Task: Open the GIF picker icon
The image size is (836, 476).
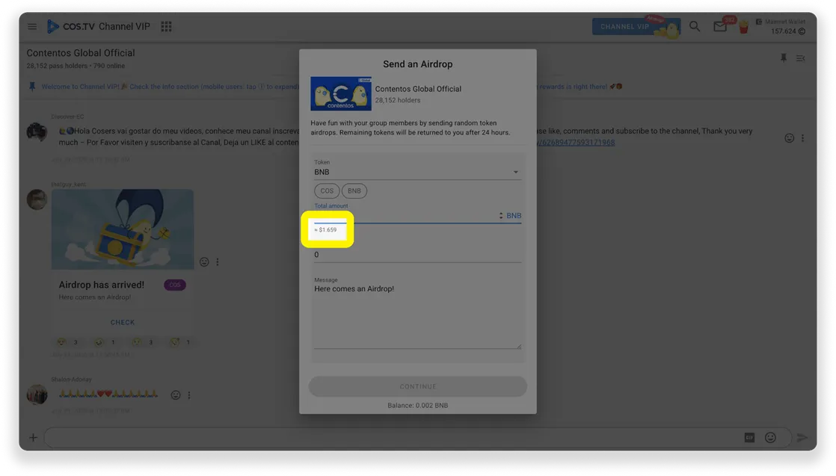Action: 749,438
